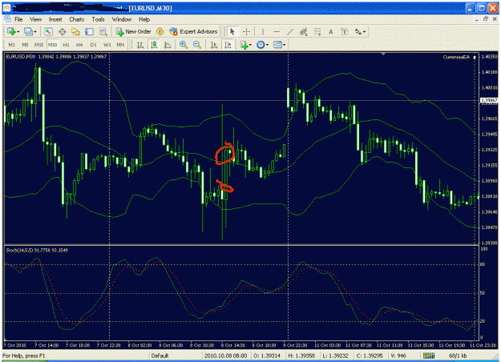This screenshot has height=362, width=501.
Task: Open the Help menu
Action: coord(144,19)
